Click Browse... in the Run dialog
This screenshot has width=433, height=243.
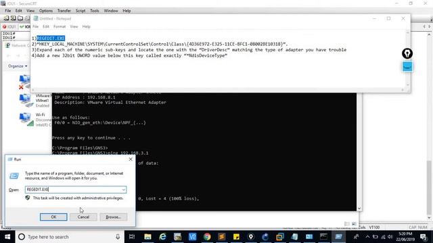[114, 217]
